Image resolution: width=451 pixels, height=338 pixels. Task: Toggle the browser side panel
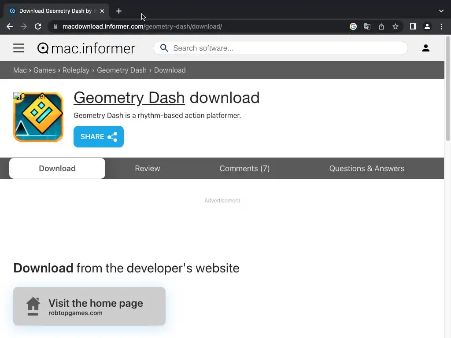(x=413, y=26)
